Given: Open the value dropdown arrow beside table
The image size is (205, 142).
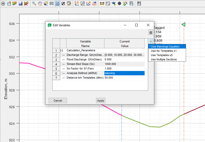Looking at the screenshot, I should pyautogui.click(x=151, y=41).
